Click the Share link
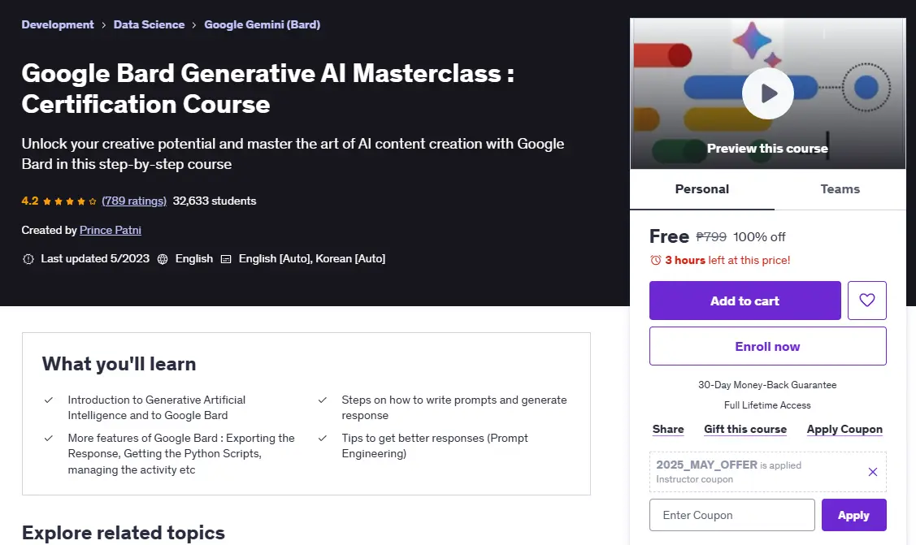The width and height of the screenshot is (916, 545). [x=668, y=429]
